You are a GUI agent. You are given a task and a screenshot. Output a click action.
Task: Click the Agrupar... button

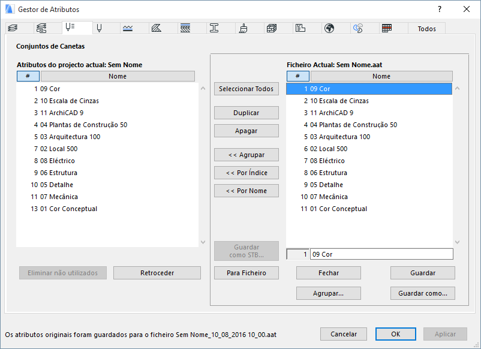click(329, 293)
